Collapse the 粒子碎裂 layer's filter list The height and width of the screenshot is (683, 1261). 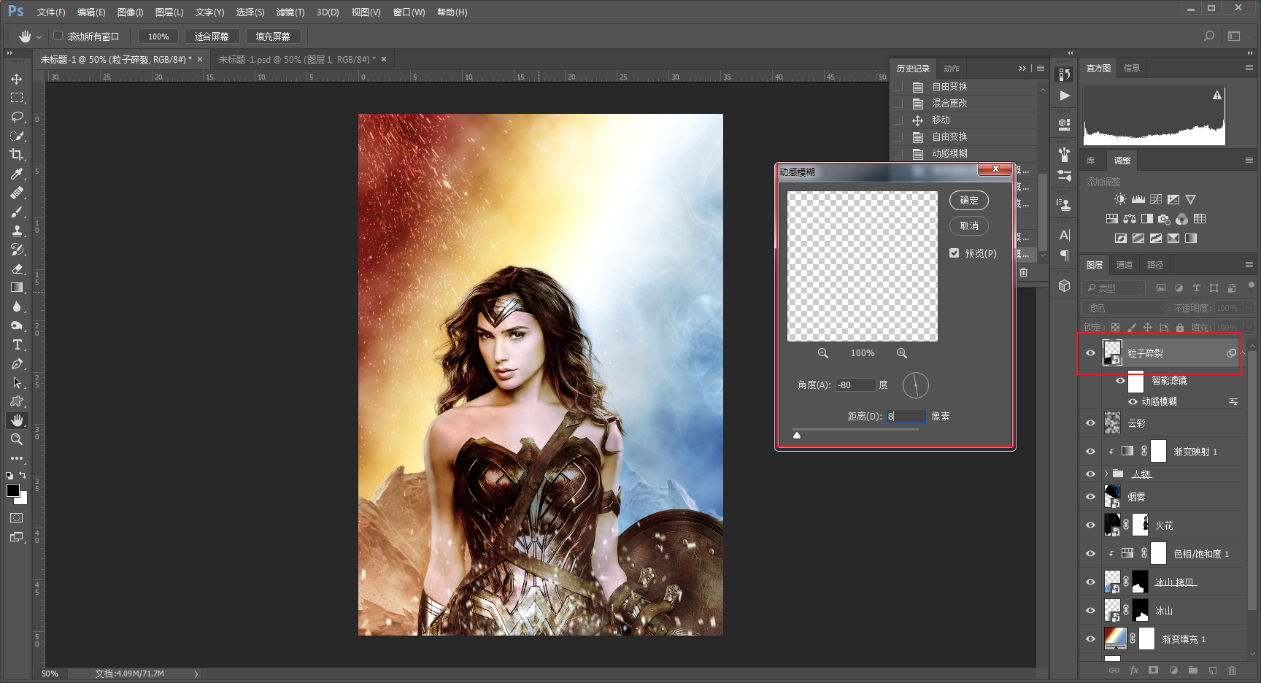pyautogui.click(x=1243, y=353)
